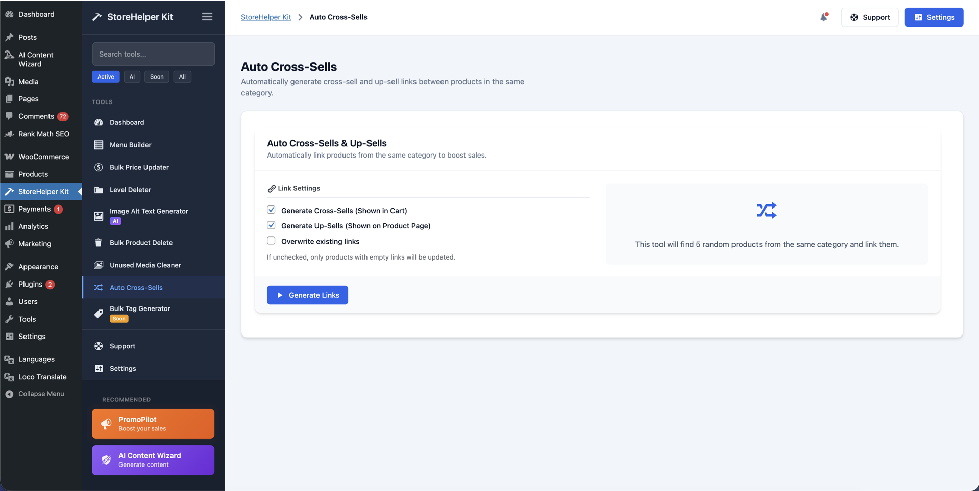
Task: Expand the Plugins admin menu
Action: [30, 284]
